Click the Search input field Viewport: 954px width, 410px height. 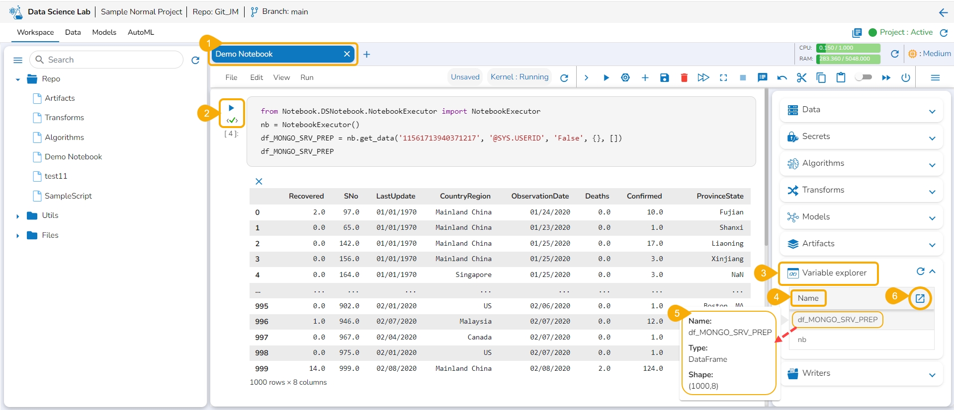point(112,60)
